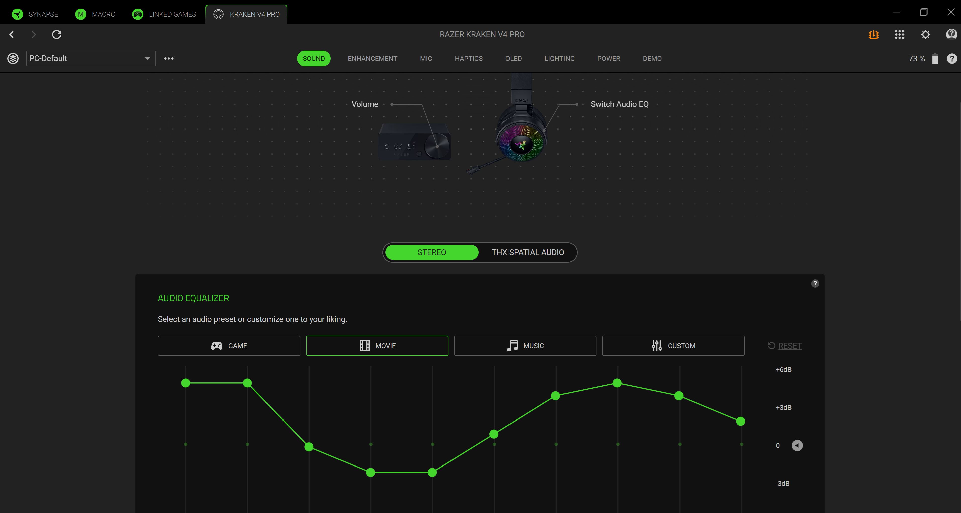Image resolution: width=961 pixels, height=513 pixels.
Task: Click the Reset equalizer link
Action: 789,346
